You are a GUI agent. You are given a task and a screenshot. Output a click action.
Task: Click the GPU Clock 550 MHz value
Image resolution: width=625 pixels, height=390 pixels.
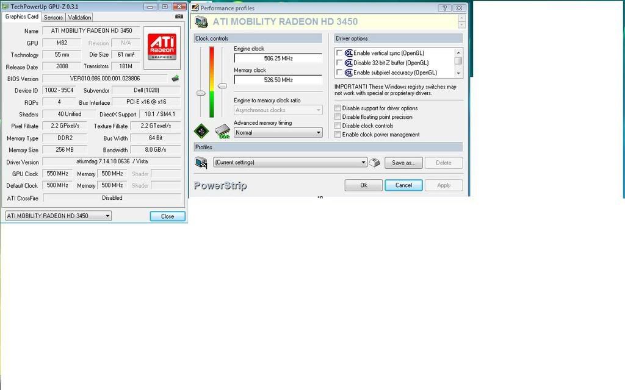pyautogui.click(x=57, y=174)
